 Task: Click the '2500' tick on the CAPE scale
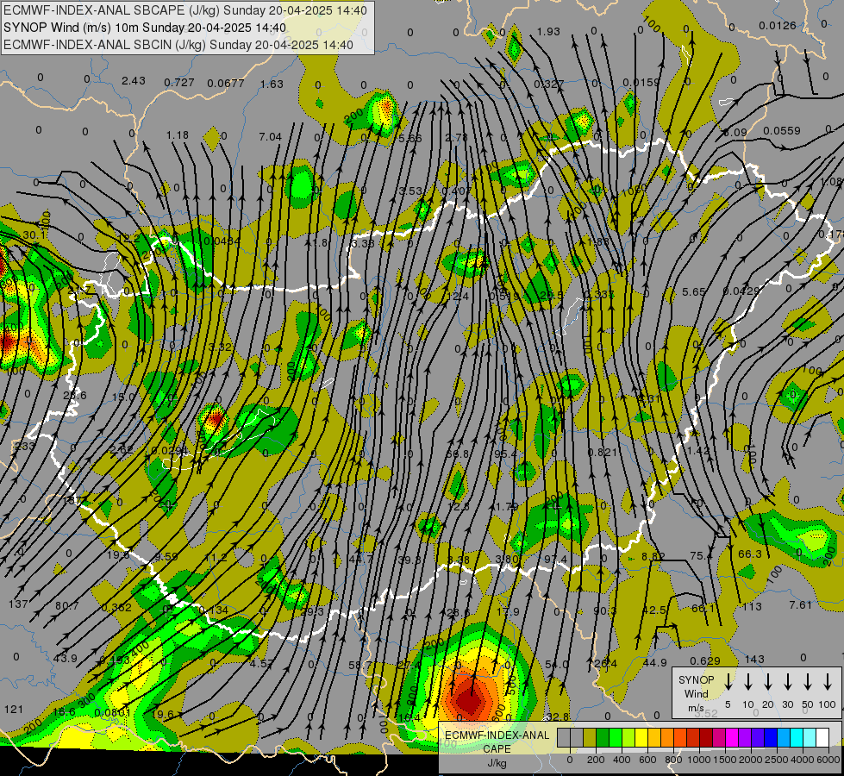pos(776,760)
